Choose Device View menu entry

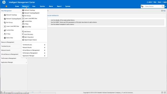28,27
